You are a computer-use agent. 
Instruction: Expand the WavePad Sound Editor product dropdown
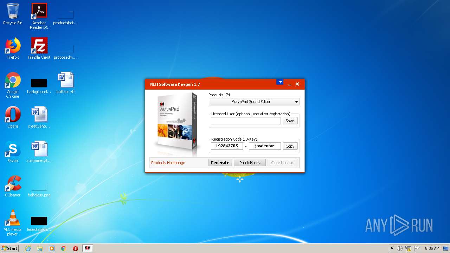[x=254, y=102]
